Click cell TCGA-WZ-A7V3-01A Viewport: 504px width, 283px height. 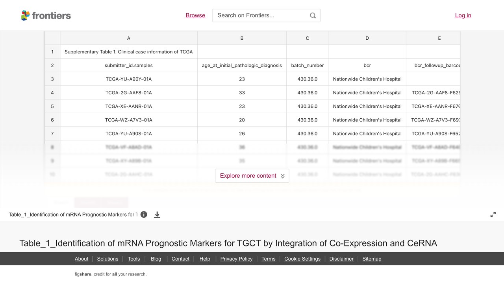pos(129,120)
